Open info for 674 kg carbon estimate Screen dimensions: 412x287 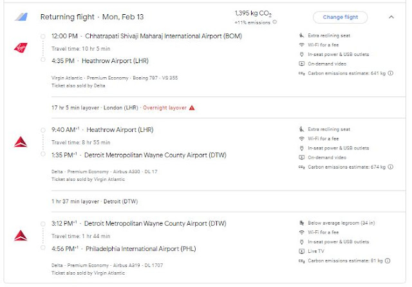pos(390,167)
